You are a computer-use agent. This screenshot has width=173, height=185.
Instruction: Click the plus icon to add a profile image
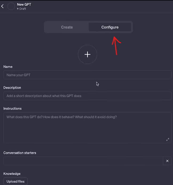pyautogui.click(x=87, y=54)
